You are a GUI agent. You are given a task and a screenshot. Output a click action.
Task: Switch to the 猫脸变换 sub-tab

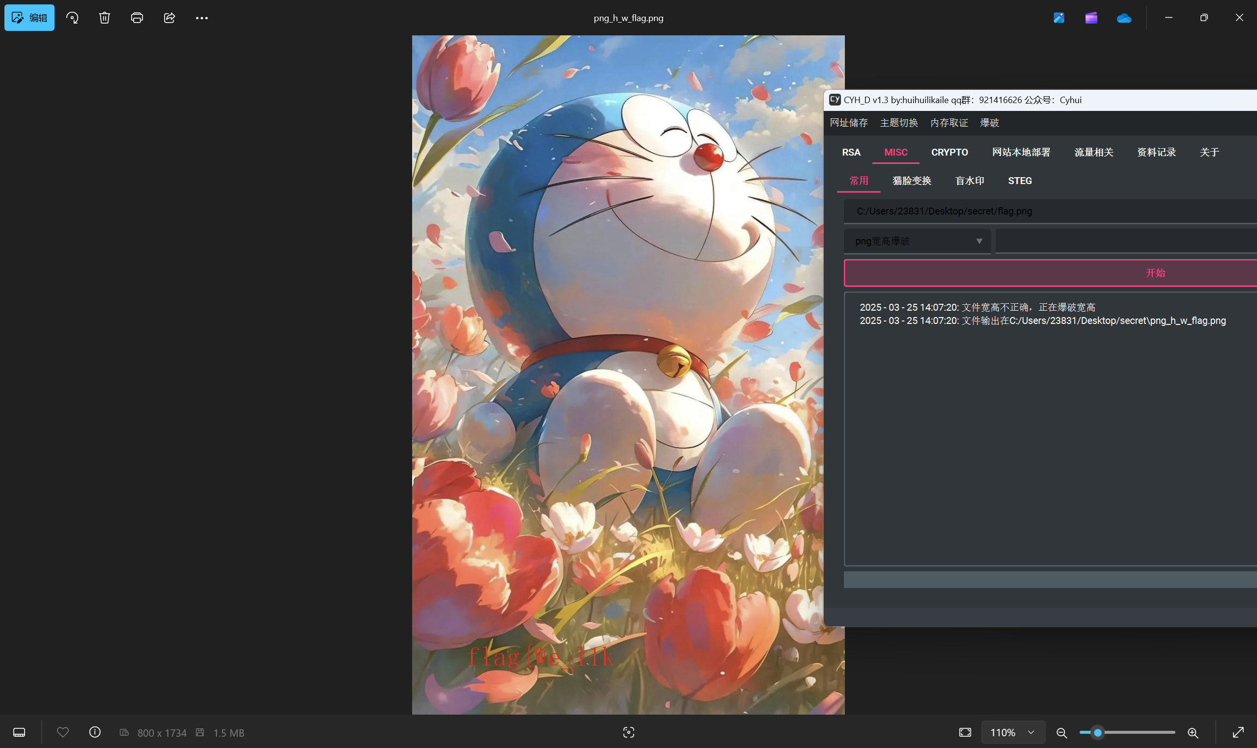click(x=912, y=181)
